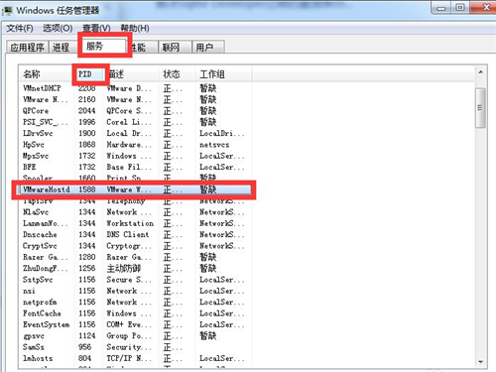Select the HpSvc service row
The image size is (496, 372).
tap(136, 145)
